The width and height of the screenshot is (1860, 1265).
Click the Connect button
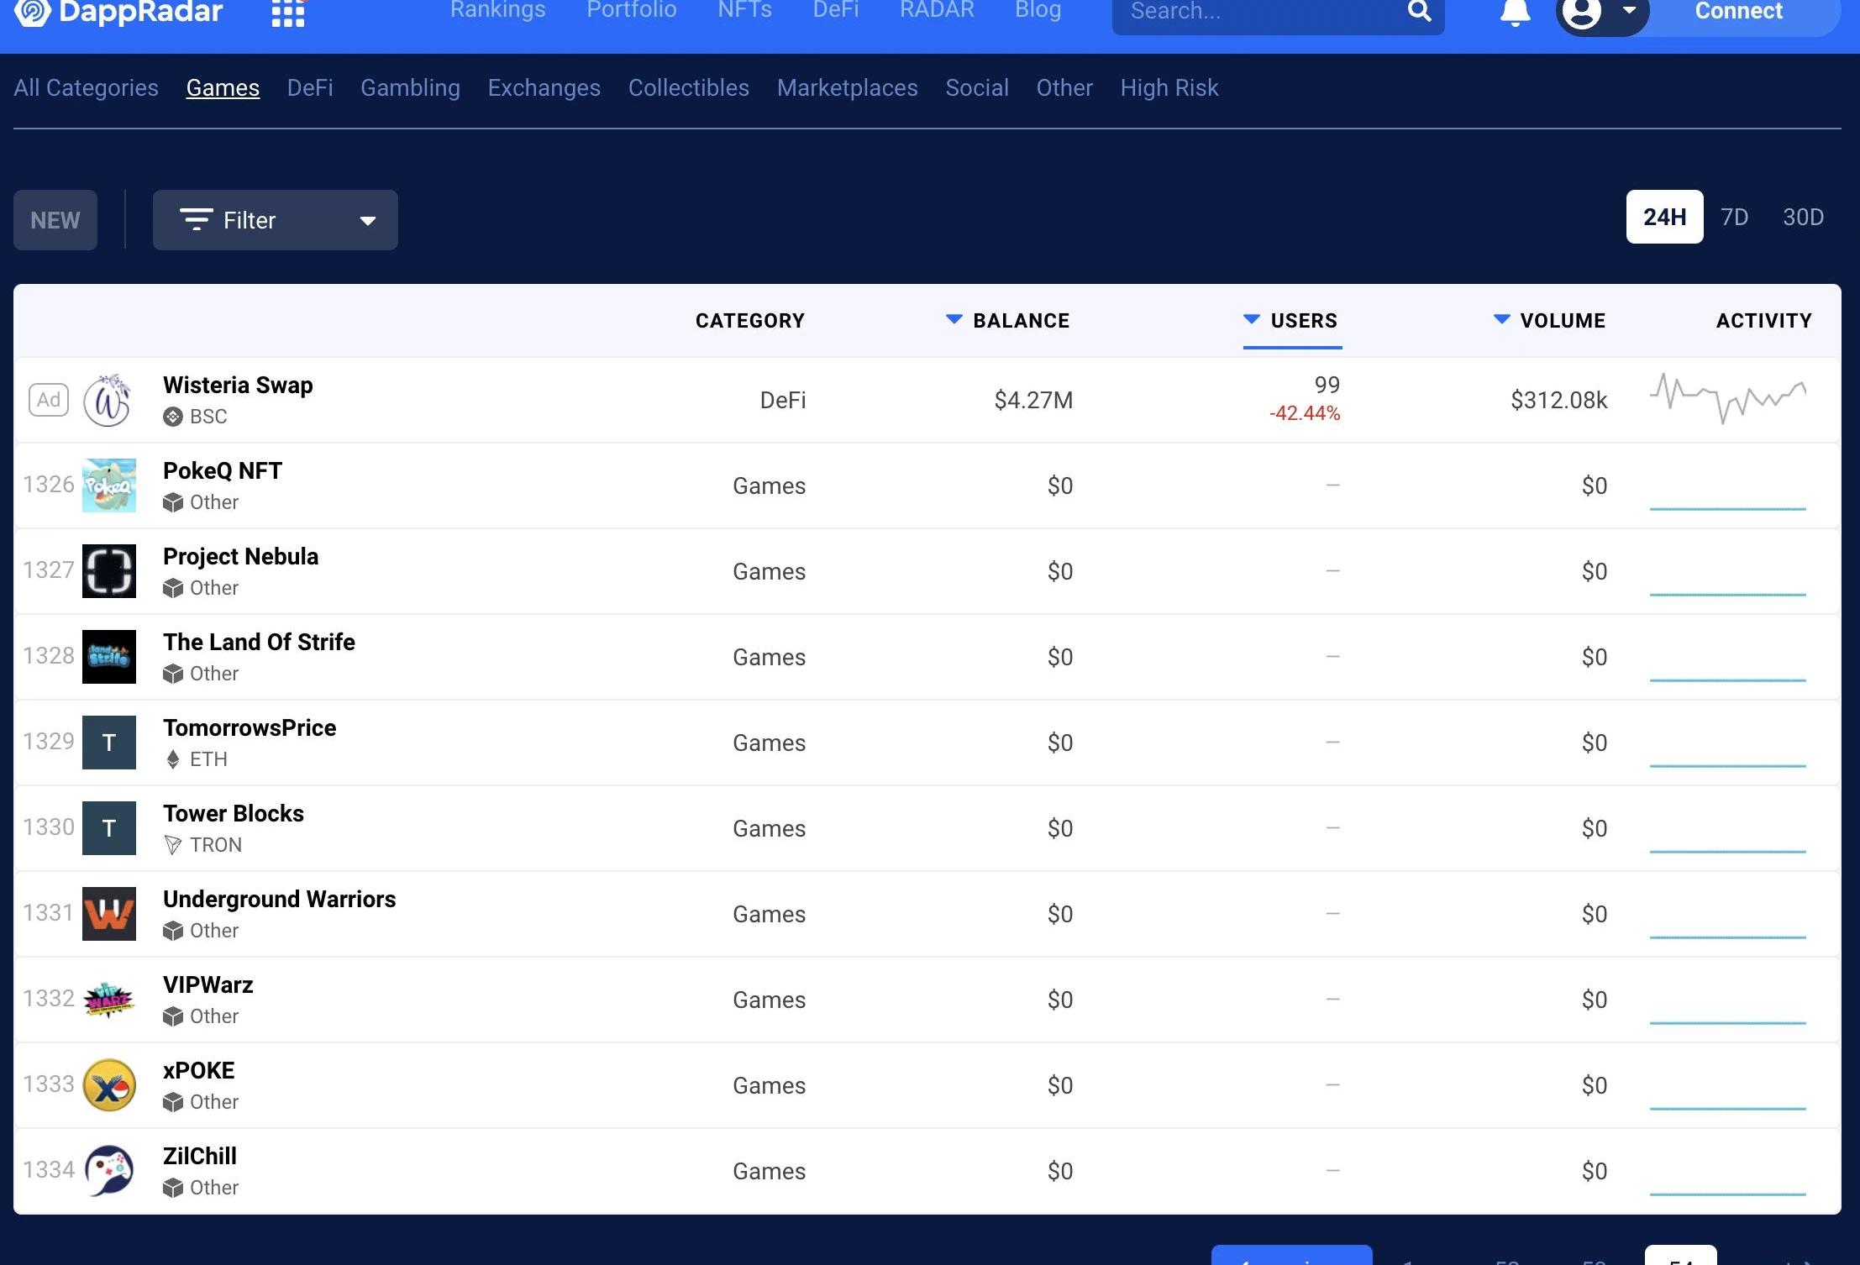tap(1738, 12)
